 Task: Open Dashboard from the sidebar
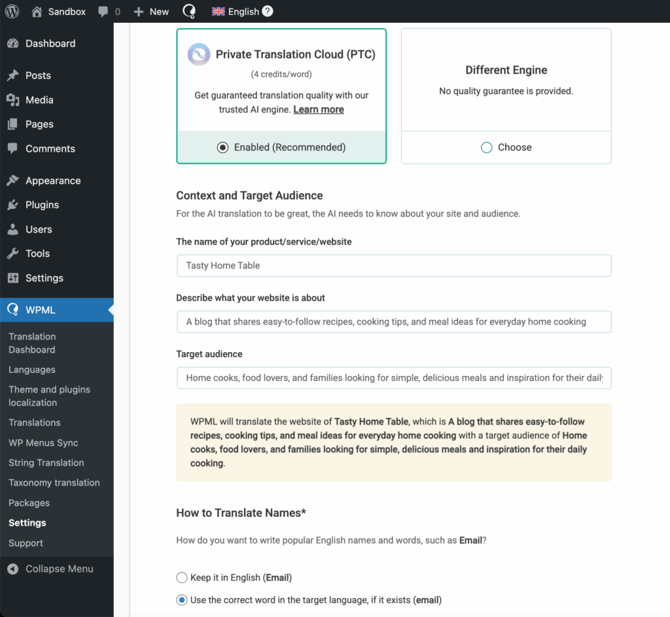[x=50, y=43]
